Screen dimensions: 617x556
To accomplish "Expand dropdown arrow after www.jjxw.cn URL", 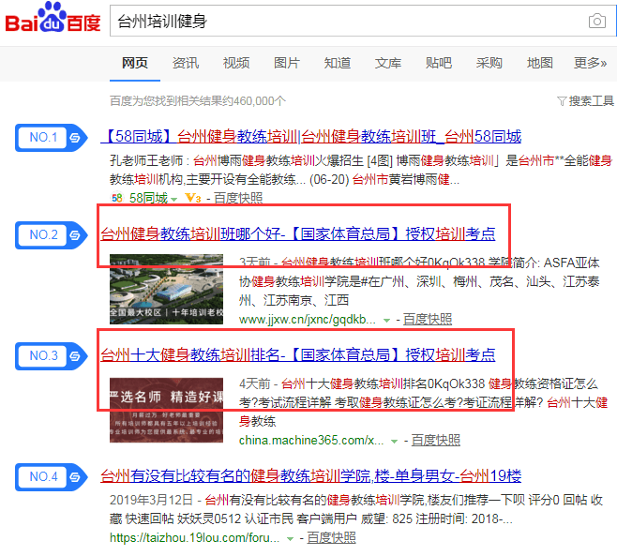I will tap(387, 321).
